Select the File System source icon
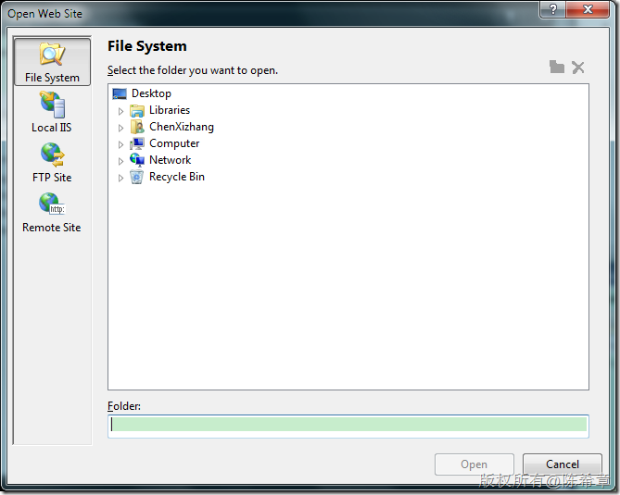Viewport: 620px width, 495px height. pos(52,55)
